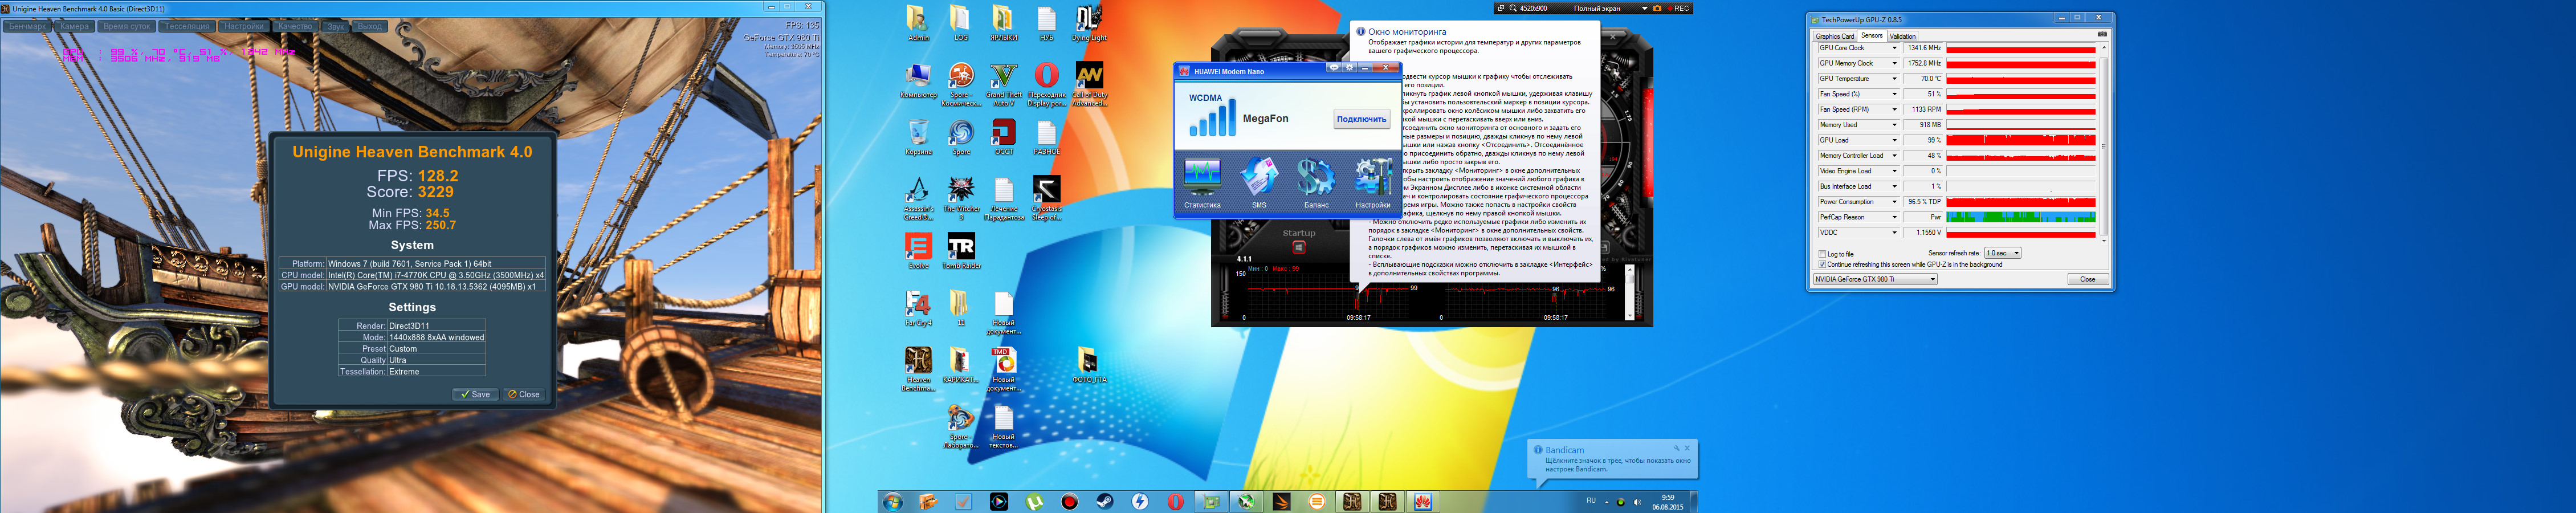Switch to Graphics Card tab in GPU-Z
This screenshot has width=2576, height=513.
[x=1835, y=36]
